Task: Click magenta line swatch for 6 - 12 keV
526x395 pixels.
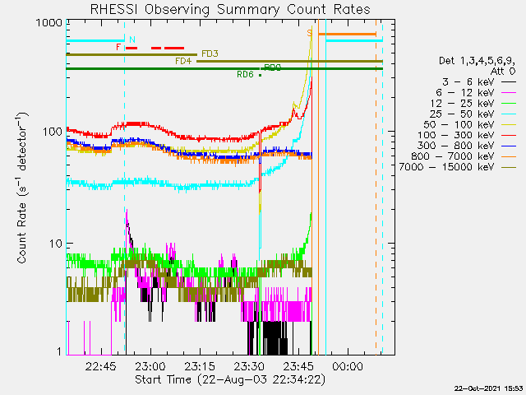Action: pyautogui.click(x=509, y=92)
